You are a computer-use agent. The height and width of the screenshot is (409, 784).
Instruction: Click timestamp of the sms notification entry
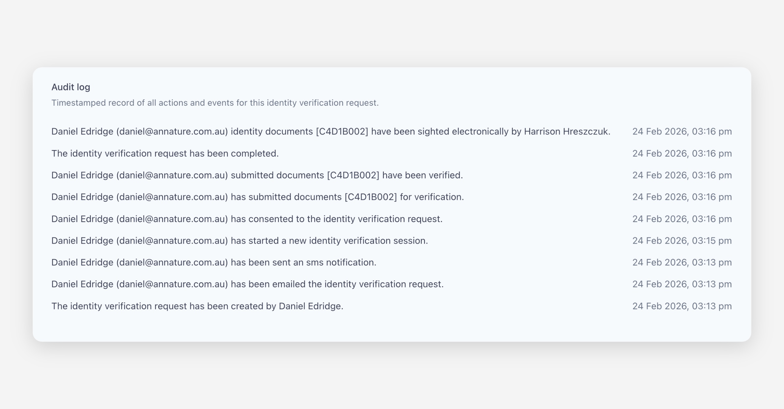(x=682, y=262)
